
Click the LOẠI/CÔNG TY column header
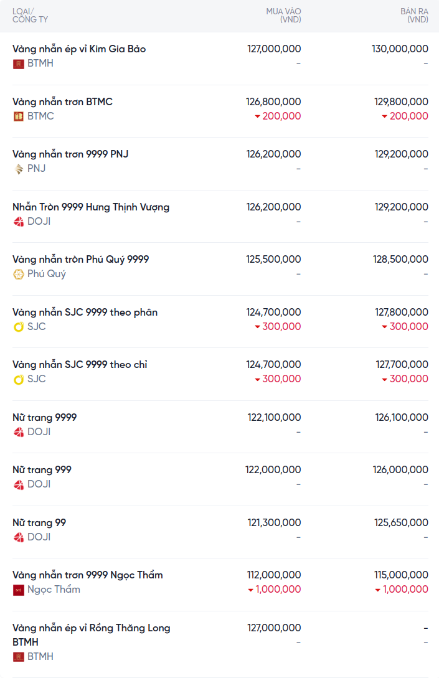(x=30, y=16)
